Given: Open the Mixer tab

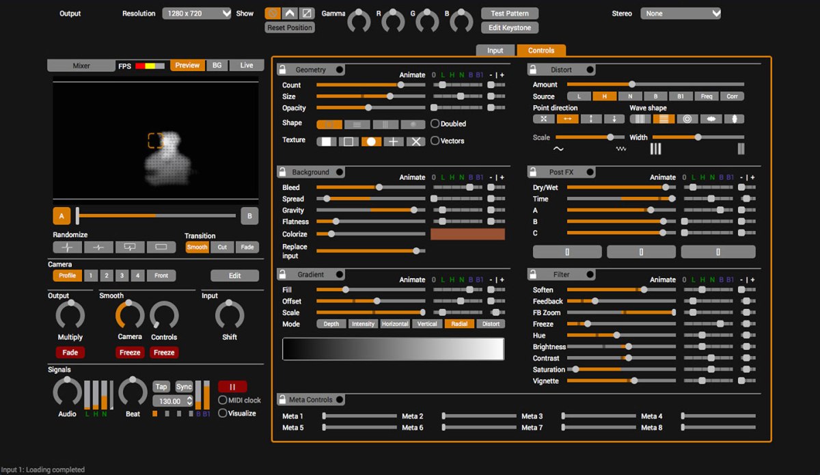Looking at the screenshot, I should [81, 66].
